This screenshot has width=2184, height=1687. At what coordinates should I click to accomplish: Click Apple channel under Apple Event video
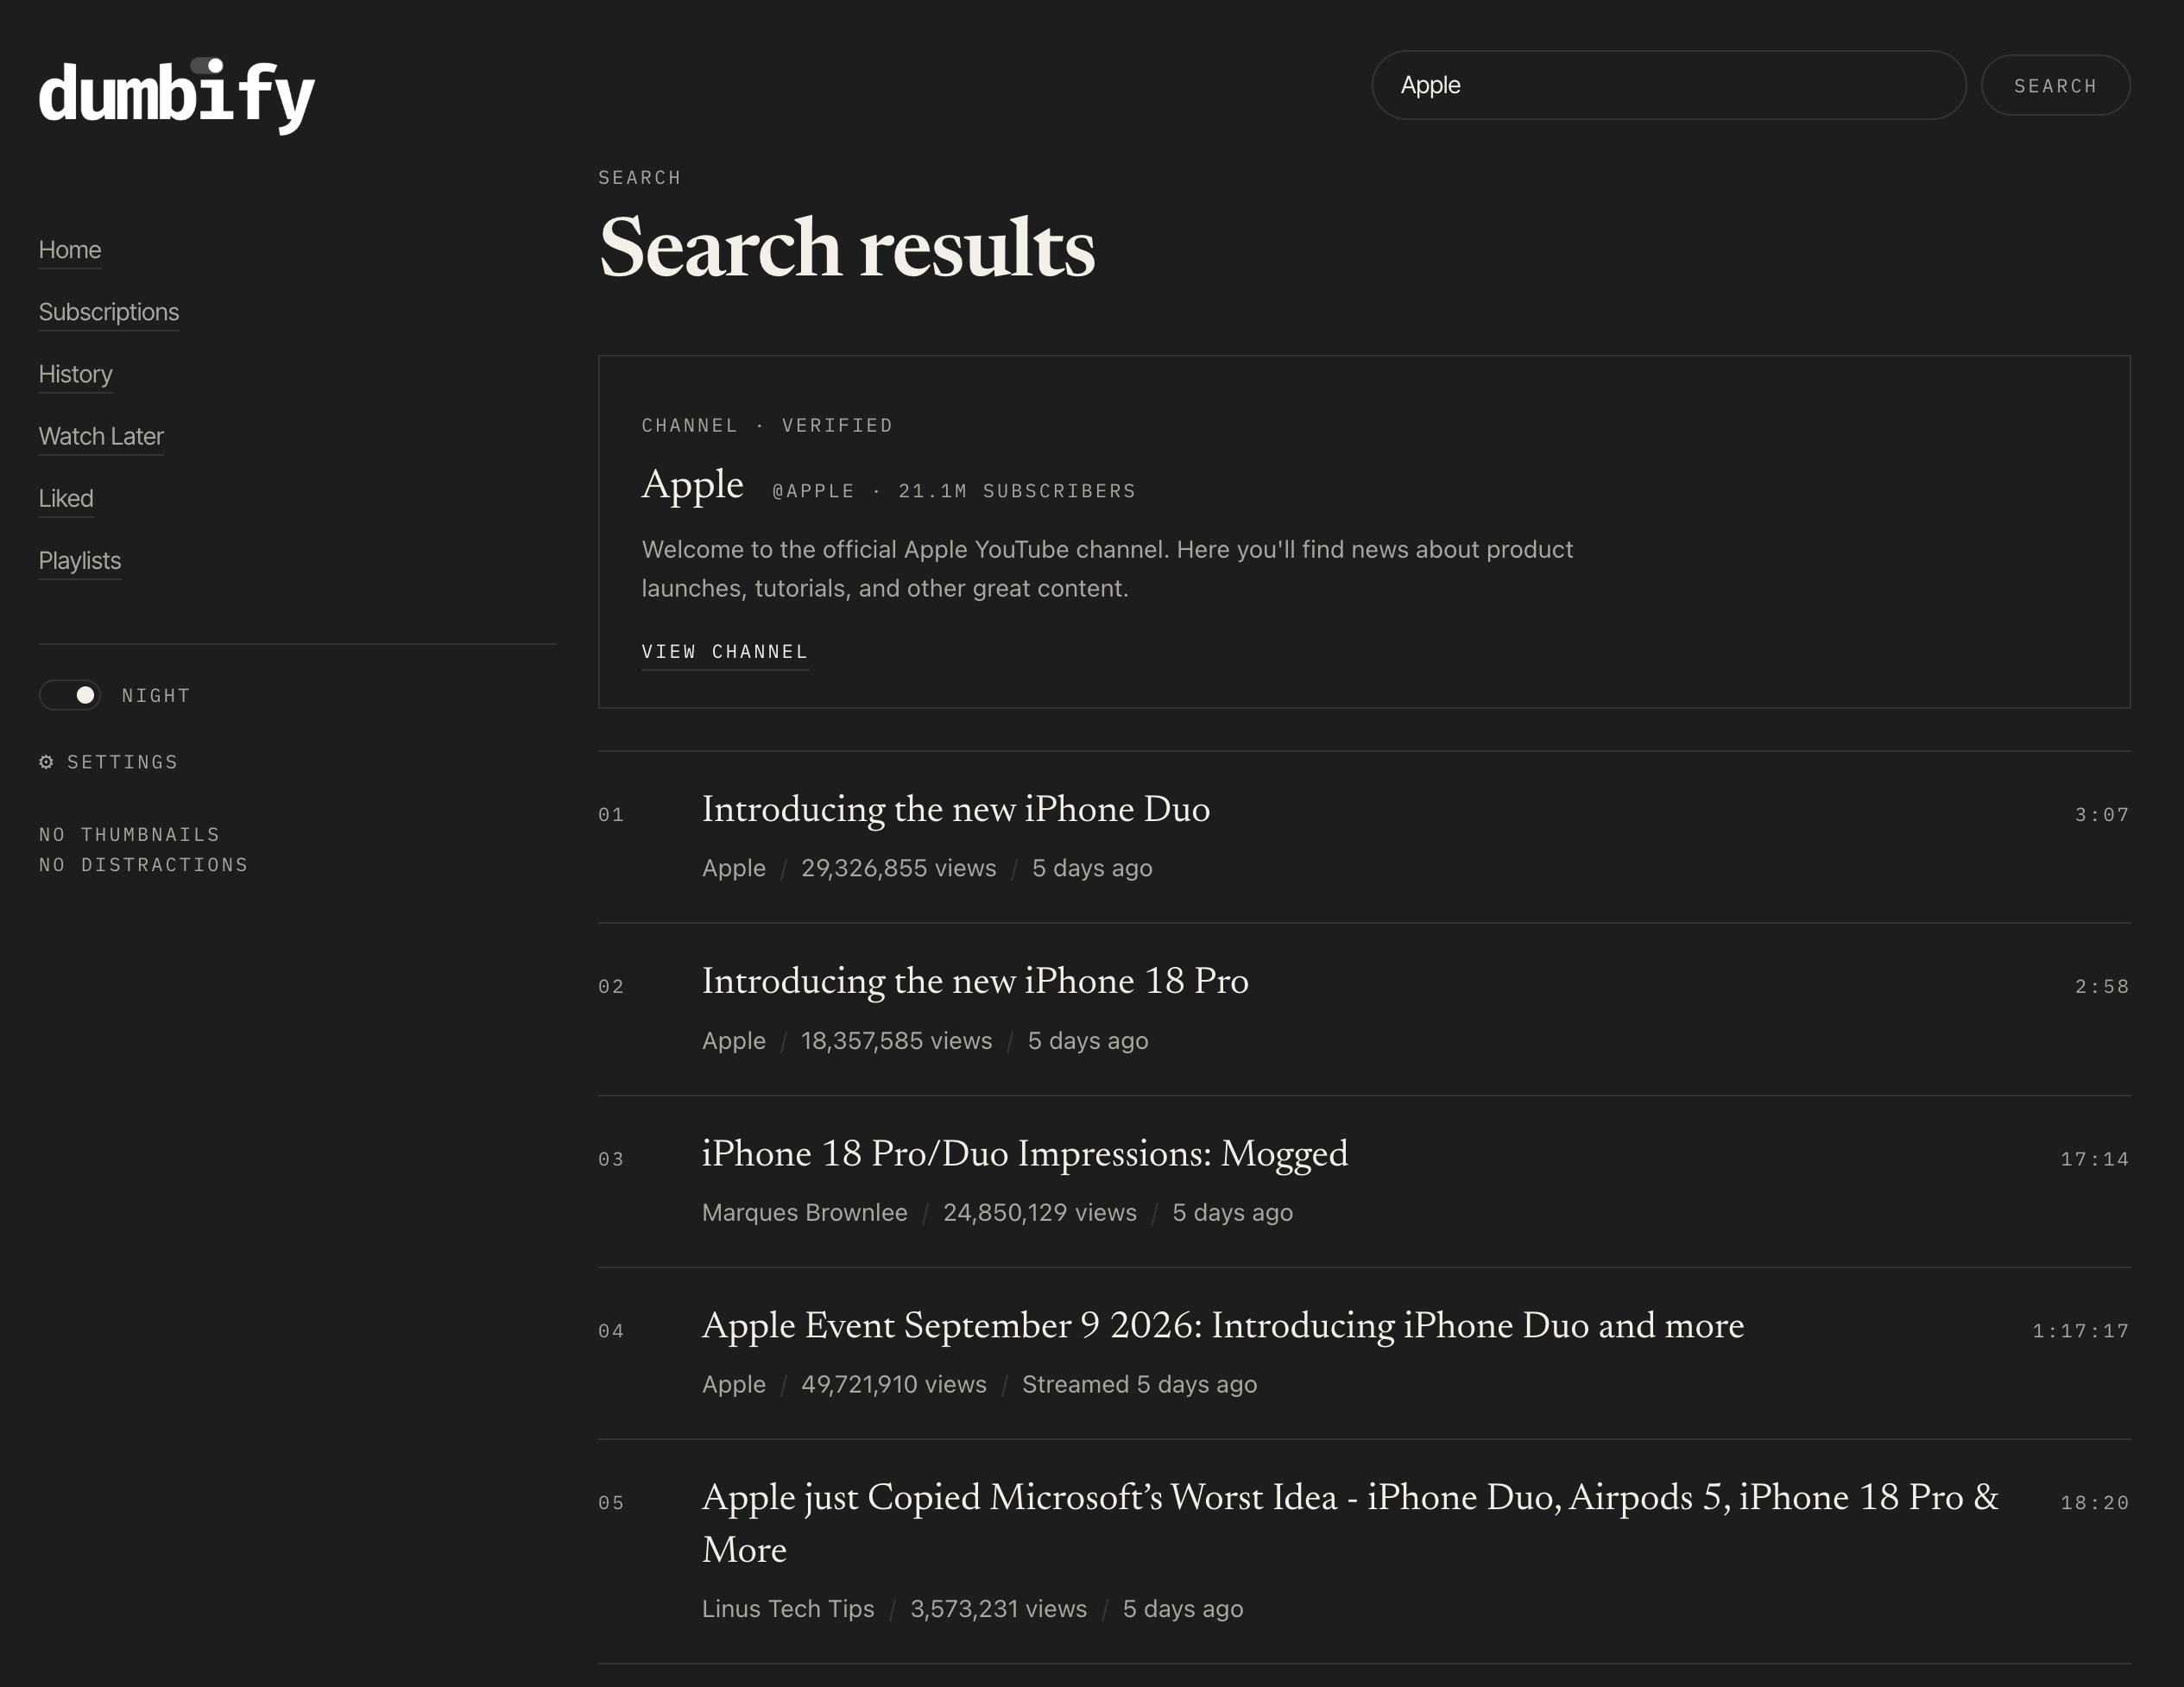click(734, 1385)
